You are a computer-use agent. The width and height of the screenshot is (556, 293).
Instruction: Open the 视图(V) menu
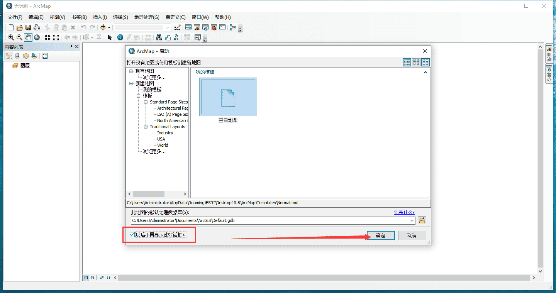[57, 17]
